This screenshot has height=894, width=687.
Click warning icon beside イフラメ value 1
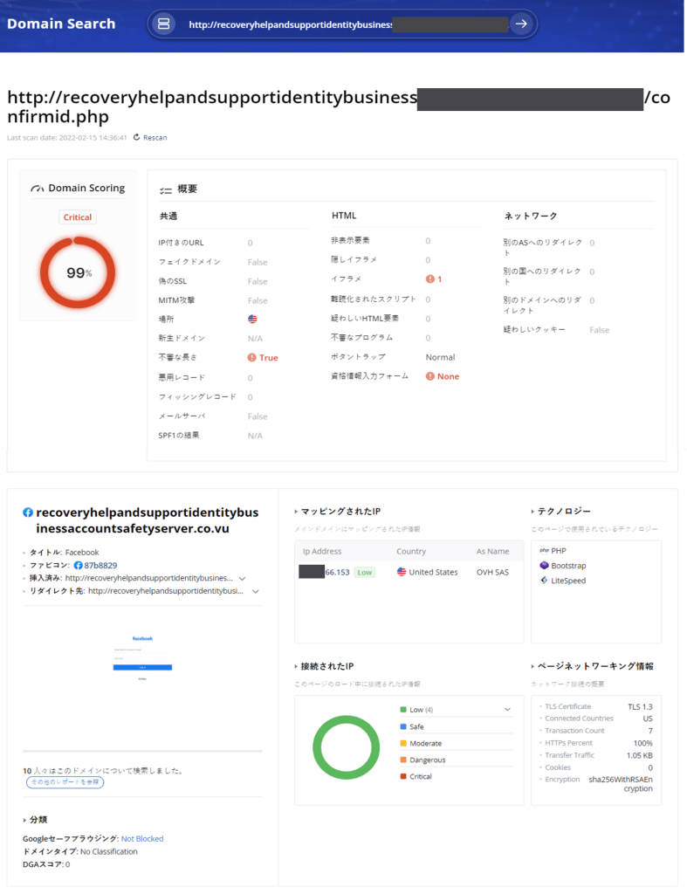[x=430, y=279]
